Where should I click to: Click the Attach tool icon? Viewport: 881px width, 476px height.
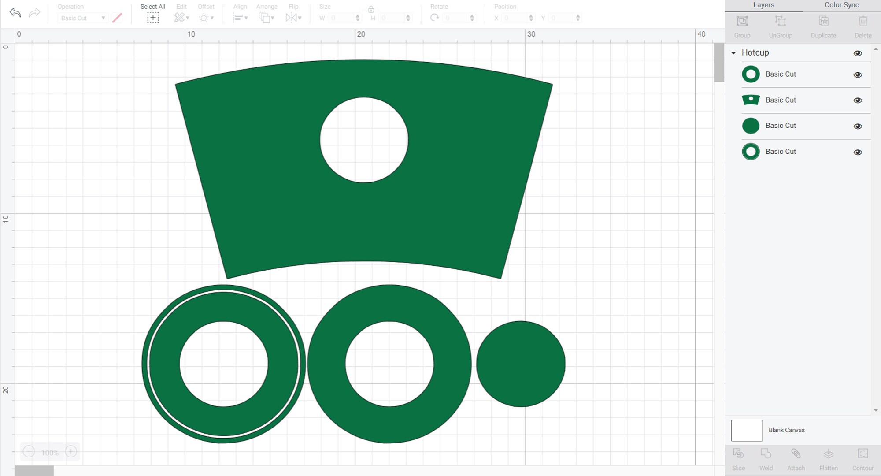point(796,454)
